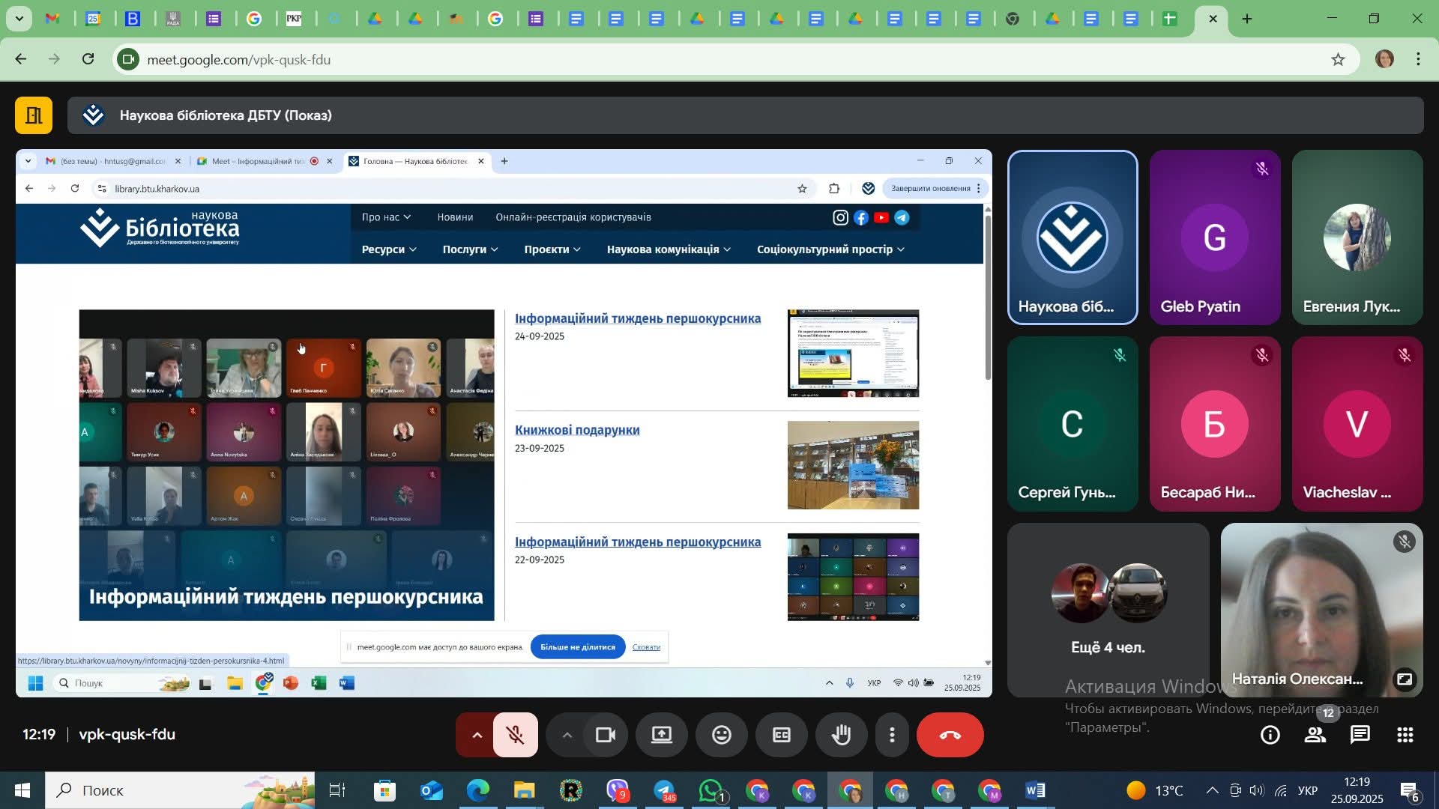Select the Word icon in taskbar

[1035, 790]
